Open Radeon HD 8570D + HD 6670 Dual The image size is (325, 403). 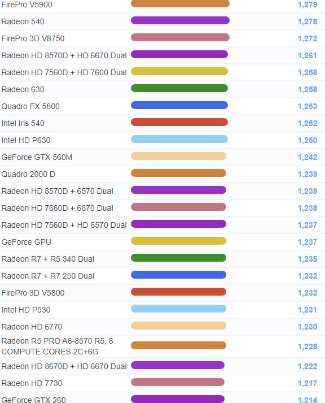pyautogui.click(x=64, y=55)
